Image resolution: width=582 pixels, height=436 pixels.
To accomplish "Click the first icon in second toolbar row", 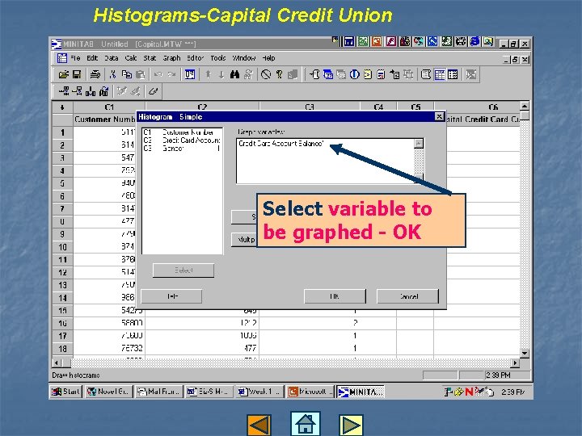I will (64, 90).
